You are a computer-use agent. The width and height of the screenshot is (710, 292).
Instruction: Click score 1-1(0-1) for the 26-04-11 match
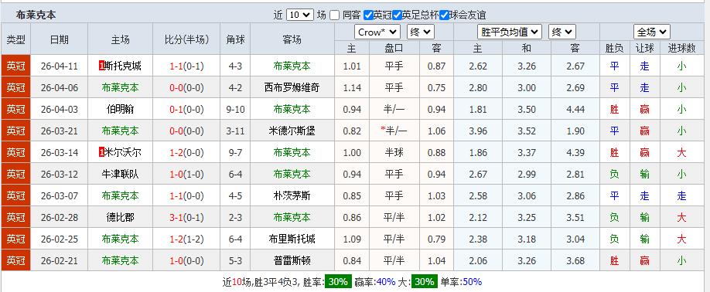pos(186,66)
